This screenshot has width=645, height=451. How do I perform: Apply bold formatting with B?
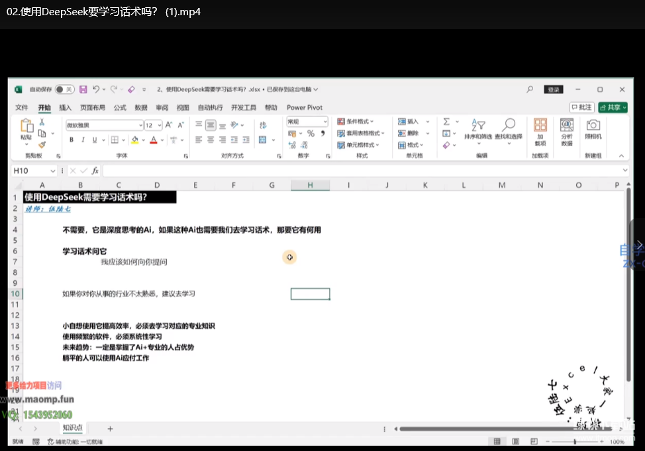72,140
